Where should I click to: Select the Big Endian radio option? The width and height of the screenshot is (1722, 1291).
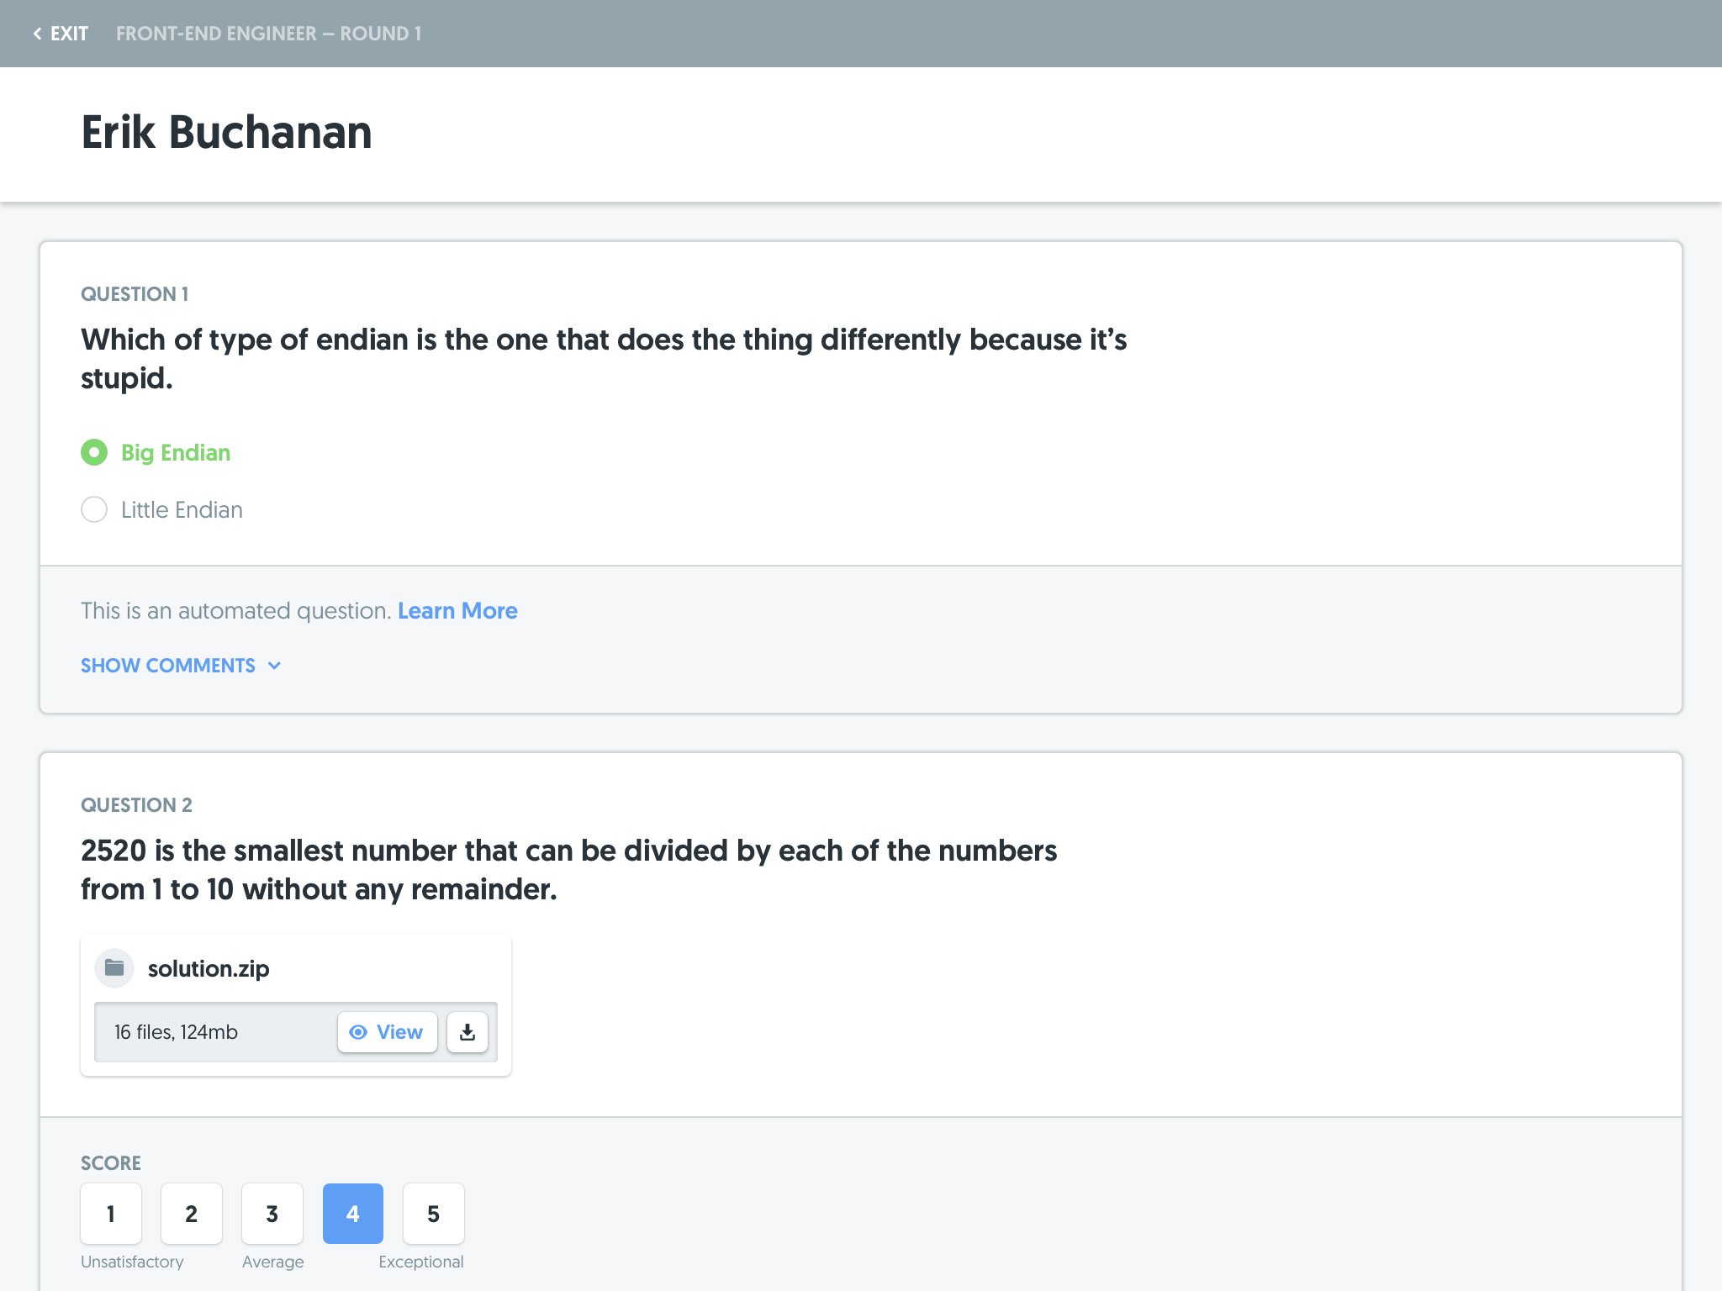pos(94,452)
